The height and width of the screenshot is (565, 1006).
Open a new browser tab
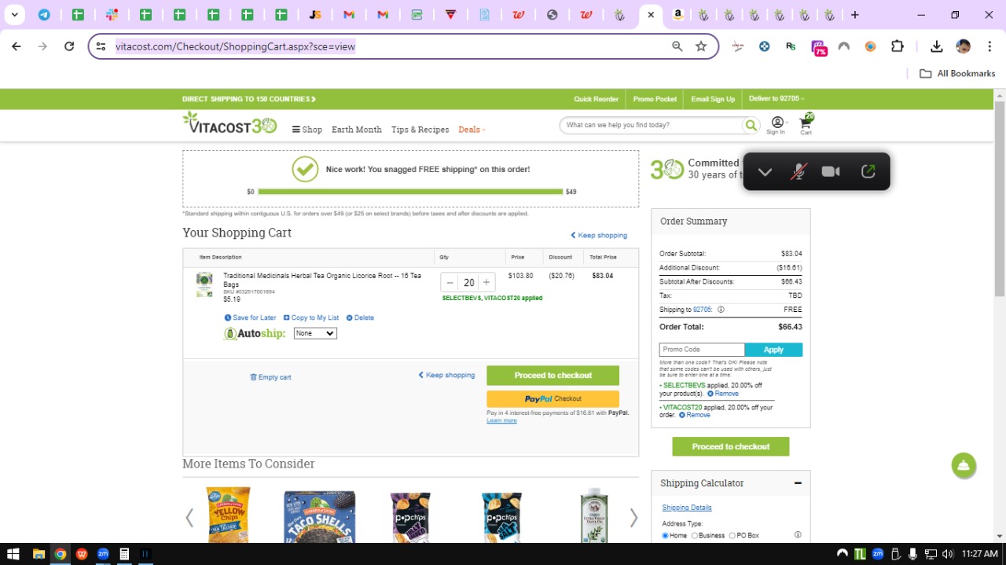point(855,15)
